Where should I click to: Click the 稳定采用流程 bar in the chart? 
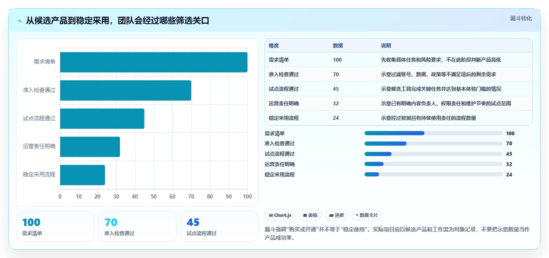pos(82,175)
